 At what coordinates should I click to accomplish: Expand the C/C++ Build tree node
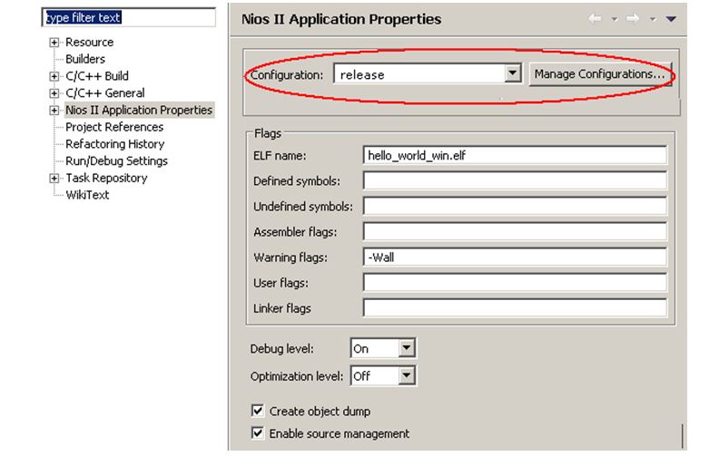pos(54,76)
